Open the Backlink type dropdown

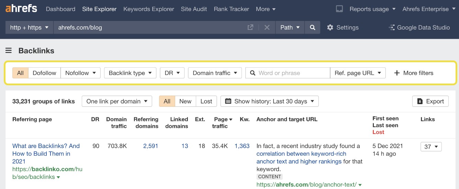(x=130, y=73)
